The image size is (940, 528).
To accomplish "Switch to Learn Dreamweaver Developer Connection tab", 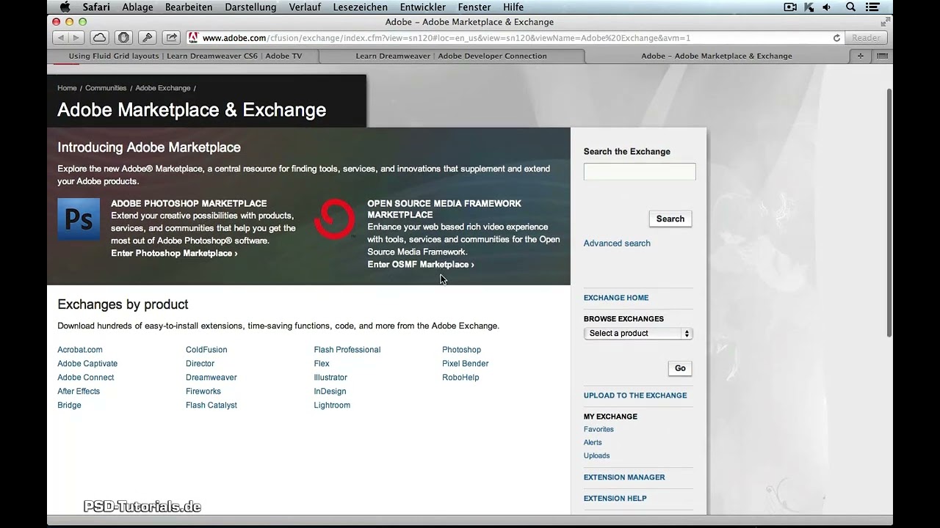I will tap(451, 56).
